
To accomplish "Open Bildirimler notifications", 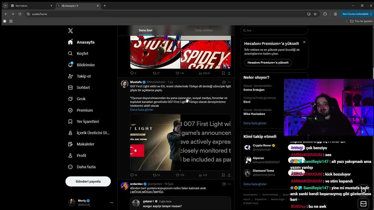I will 82,65.
